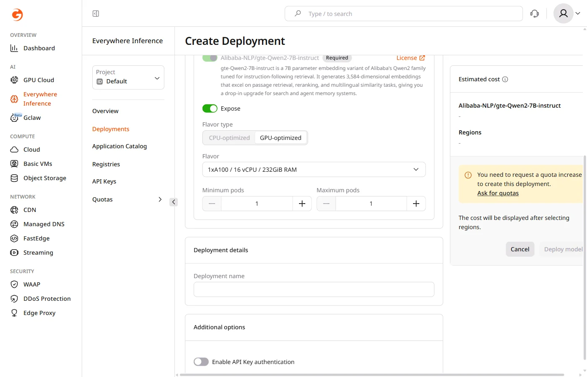Image resolution: width=587 pixels, height=377 pixels.
Task: Click the WAAP shield icon
Action: click(x=14, y=284)
